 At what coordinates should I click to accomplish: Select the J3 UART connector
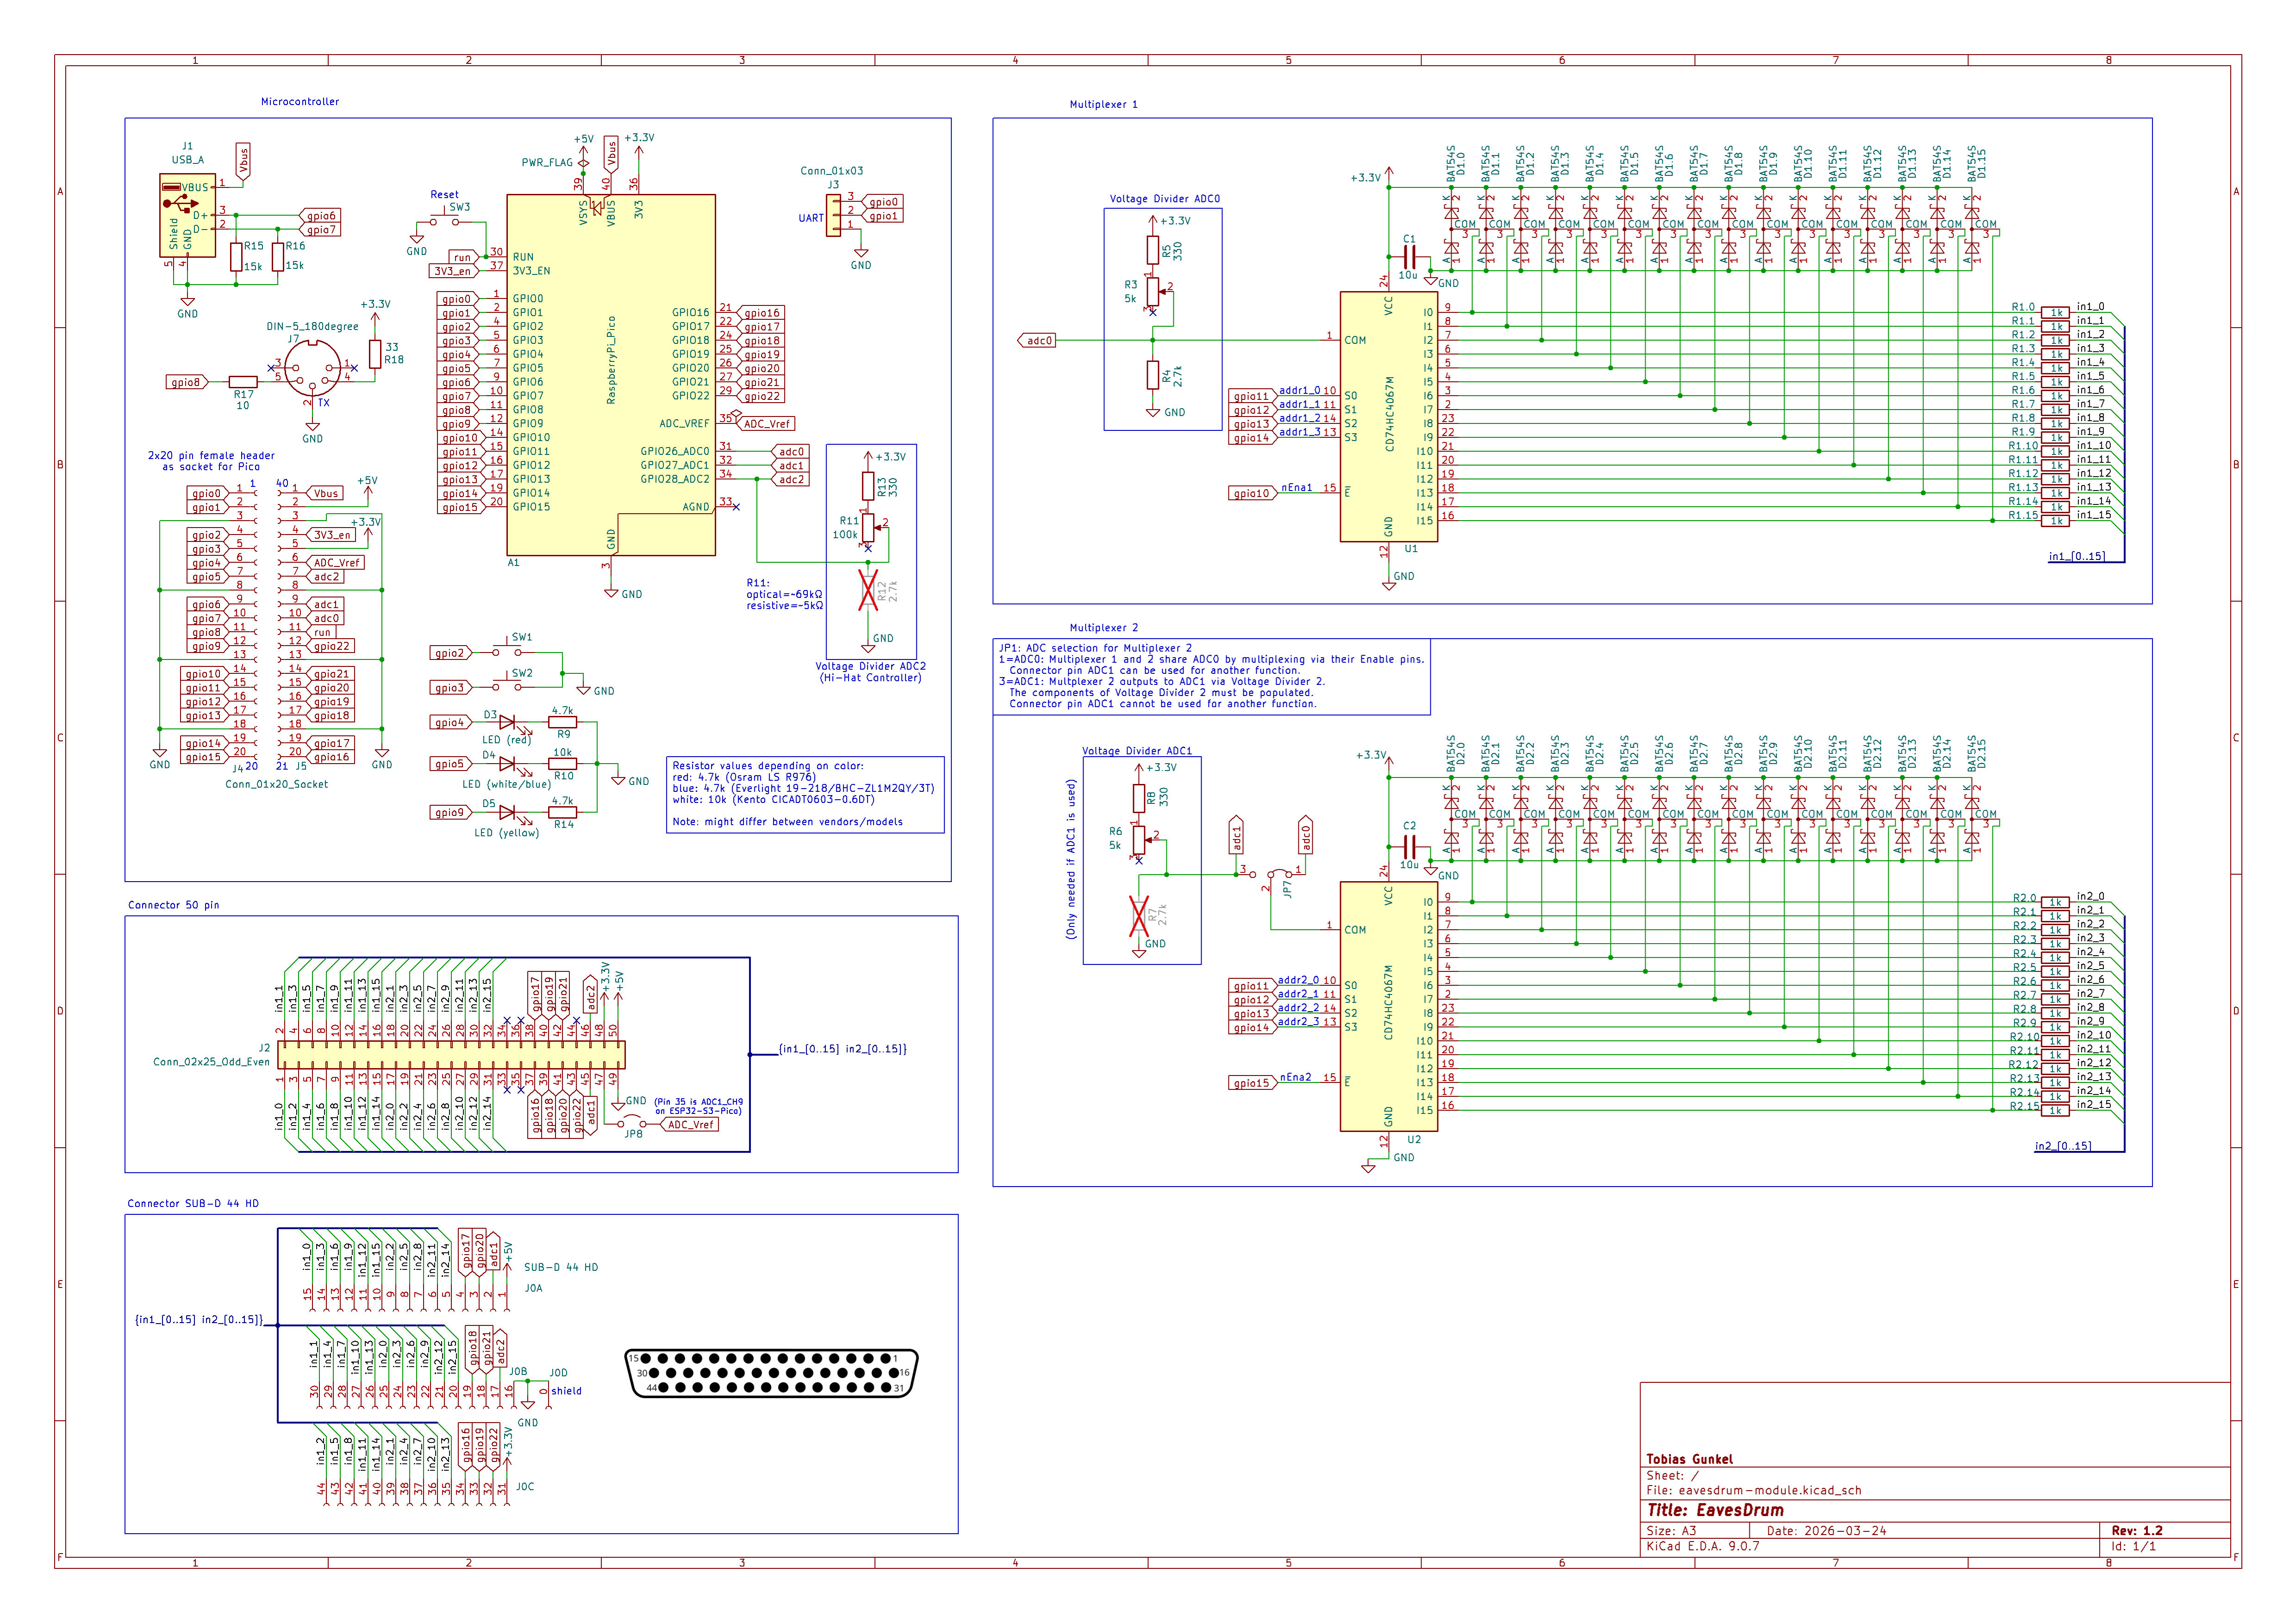tap(834, 215)
